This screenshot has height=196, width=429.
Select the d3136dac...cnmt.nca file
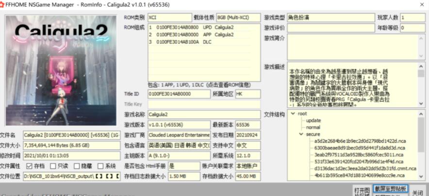[365, 168]
